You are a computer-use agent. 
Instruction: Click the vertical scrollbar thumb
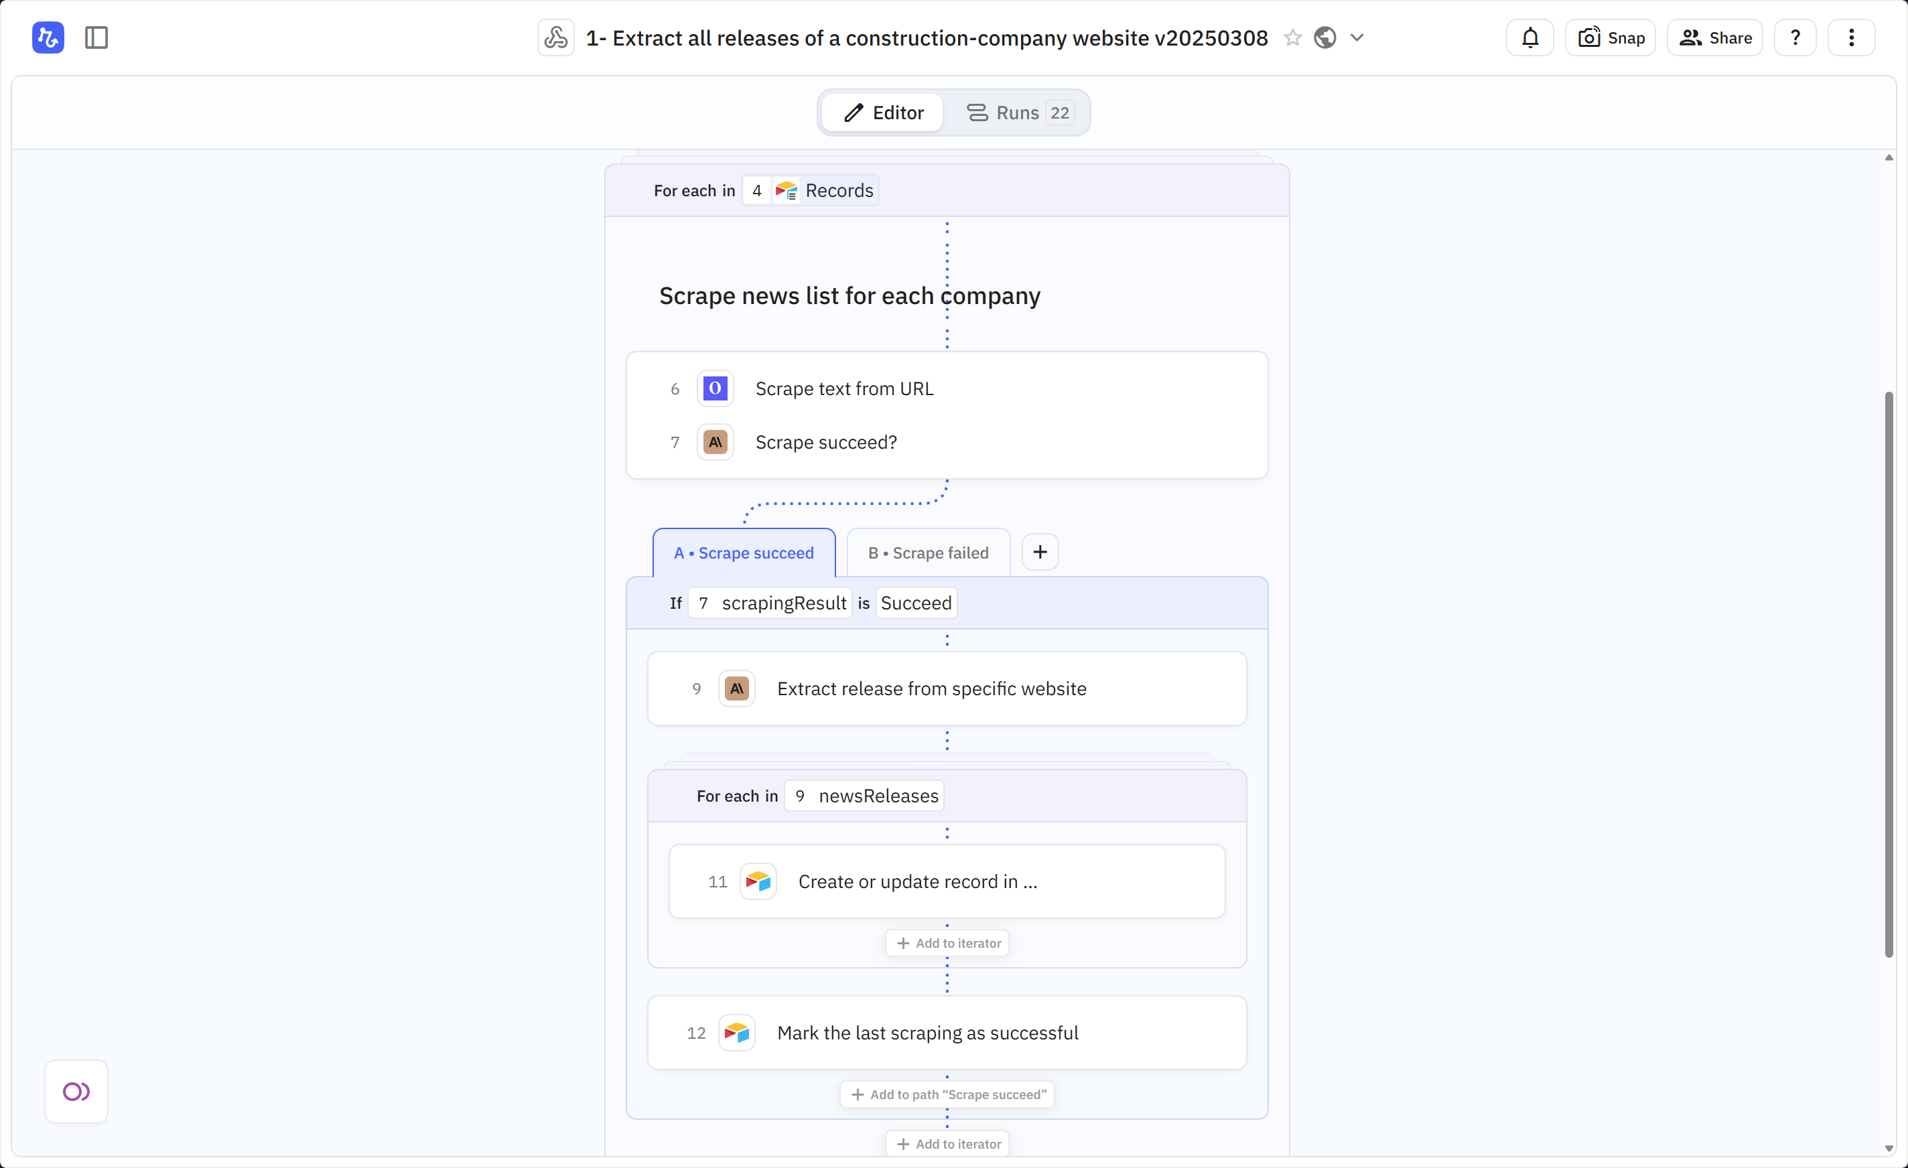(x=1889, y=674)
